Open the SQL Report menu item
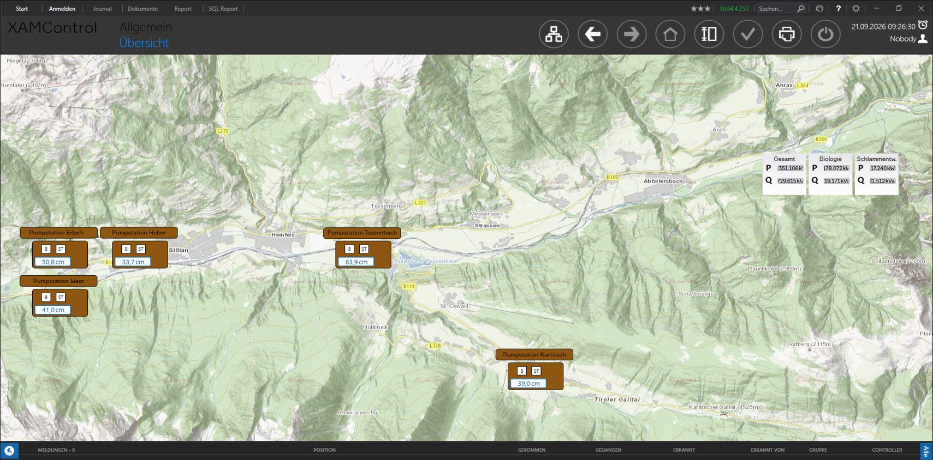933x460 pixels. coord(223,9)
